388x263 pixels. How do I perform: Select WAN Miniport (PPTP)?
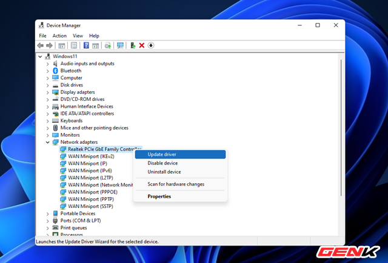(91, 200)
